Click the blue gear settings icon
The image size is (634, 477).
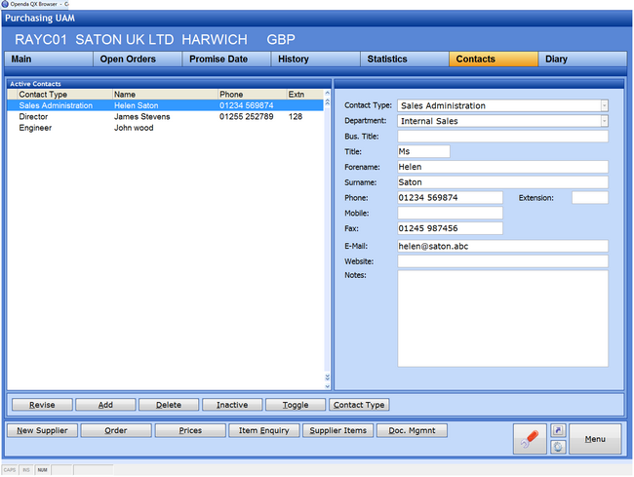click(x=558, y=447)
